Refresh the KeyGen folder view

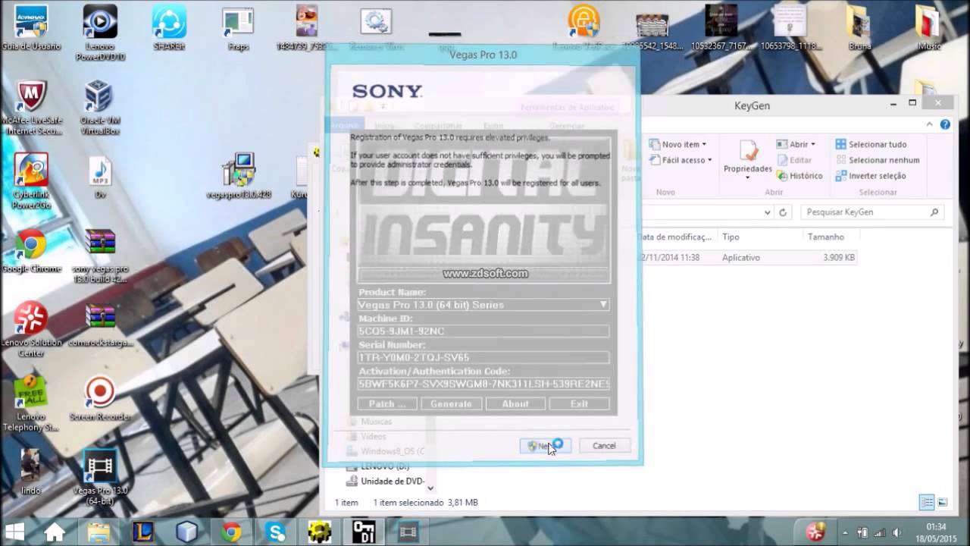[784, 212]
